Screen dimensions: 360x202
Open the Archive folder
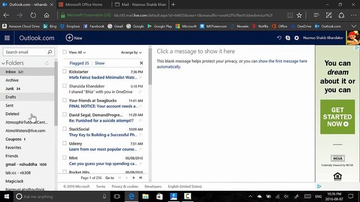pos(27,80)
